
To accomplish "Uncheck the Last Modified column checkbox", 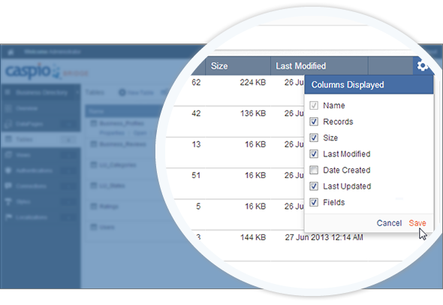I will pyautogui.click(x=314, y=154).
